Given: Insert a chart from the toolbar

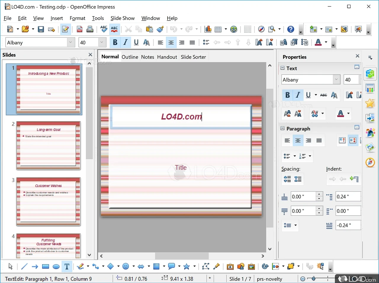Looking at the screenshot, I should coord(208,29).
